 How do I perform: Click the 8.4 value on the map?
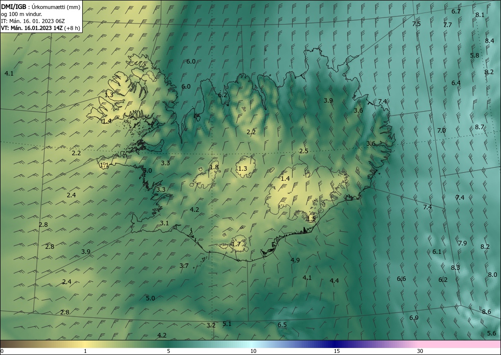[x=489, y=41]
